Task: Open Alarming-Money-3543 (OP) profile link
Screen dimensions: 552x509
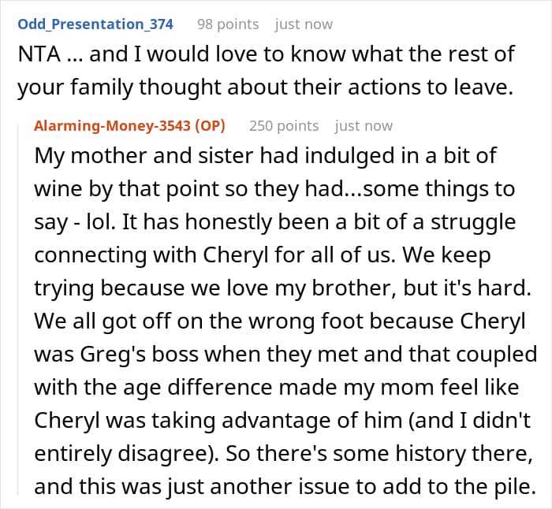Action: tap(130, 125)
